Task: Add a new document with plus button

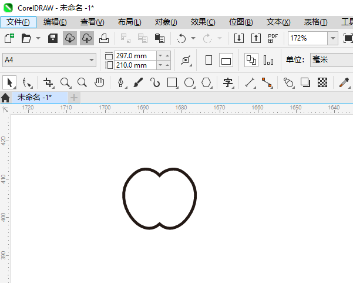Action: coord(74,98)
